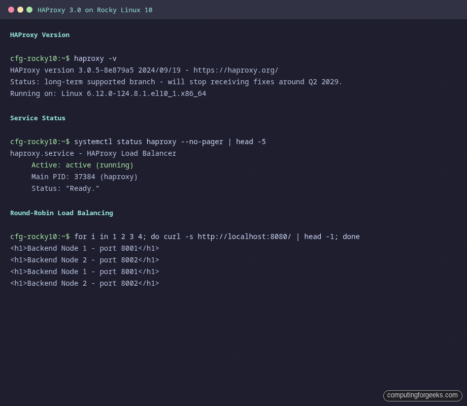Select the Service Status section heading
467x406 pixels.
tap(38, 118)
